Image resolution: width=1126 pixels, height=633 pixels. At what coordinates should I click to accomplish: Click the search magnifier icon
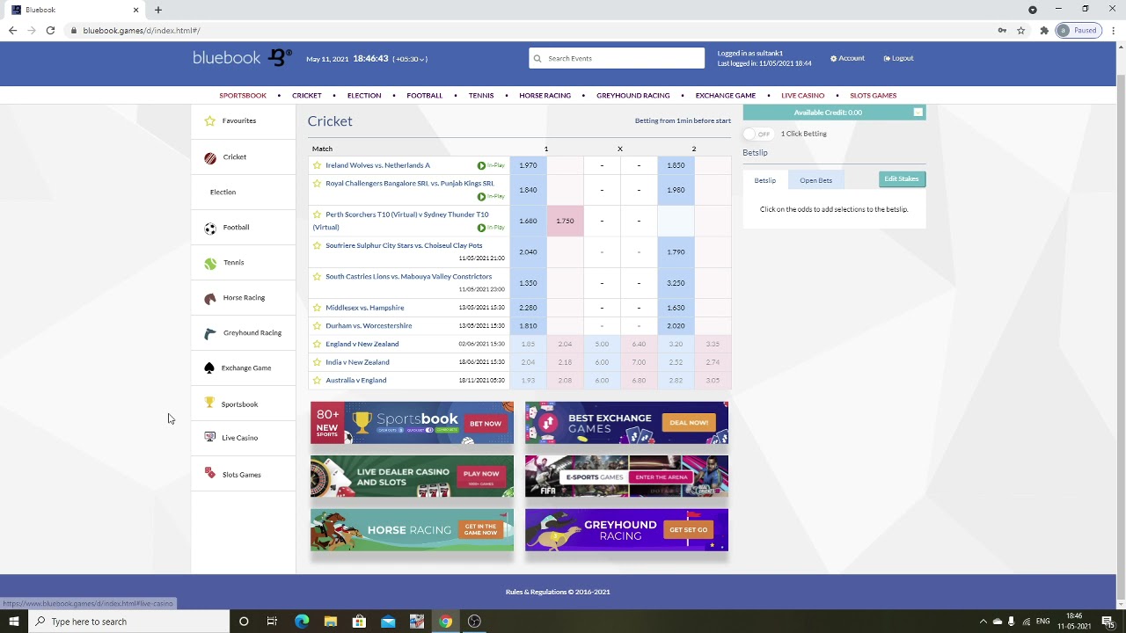coord(537,58)
